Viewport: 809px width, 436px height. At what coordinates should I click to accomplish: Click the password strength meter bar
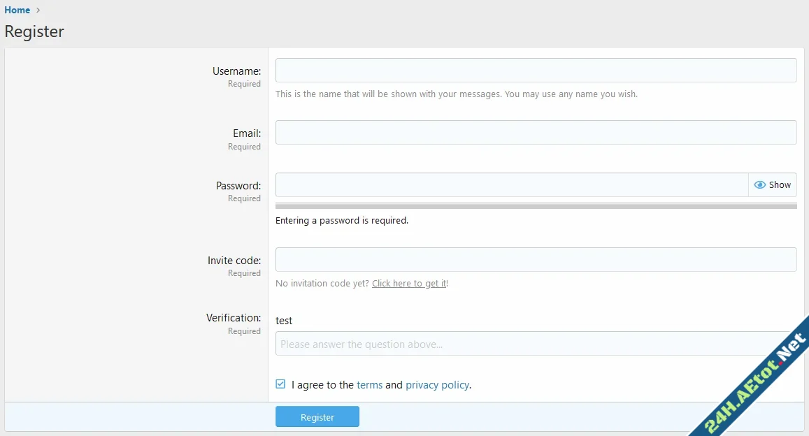coord(536,205)
